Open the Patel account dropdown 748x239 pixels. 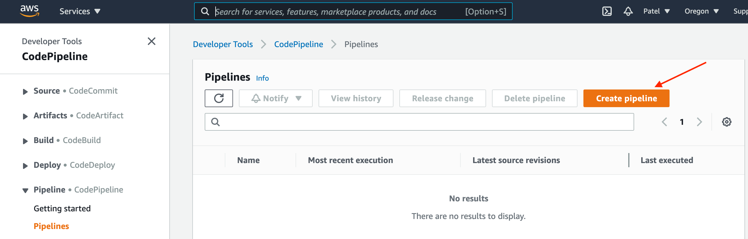coord(657,11)
